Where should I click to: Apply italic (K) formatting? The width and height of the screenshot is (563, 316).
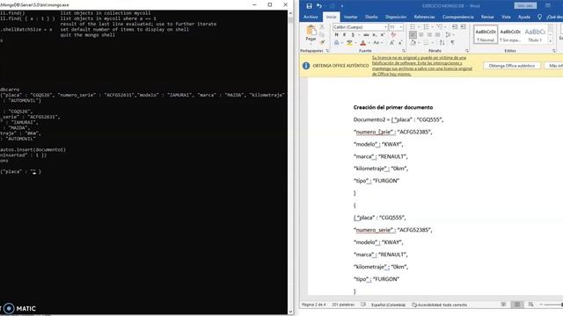344,35
